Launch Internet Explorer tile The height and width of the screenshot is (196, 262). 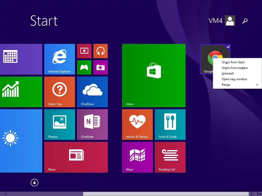point(59,59)
